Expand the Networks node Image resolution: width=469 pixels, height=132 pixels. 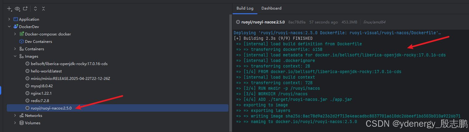pyautogui.click(x=15, y=115)
